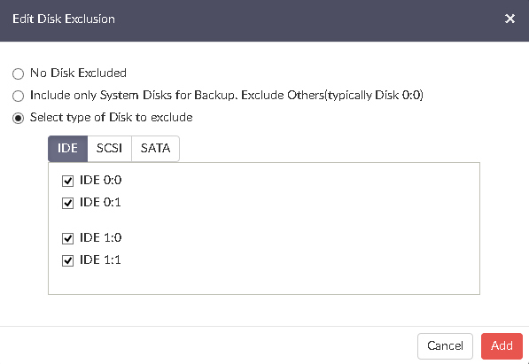The image size is (529, 364).
Task: Close the Edit Disk Exclusion dialog
Action: coord(510,19)
